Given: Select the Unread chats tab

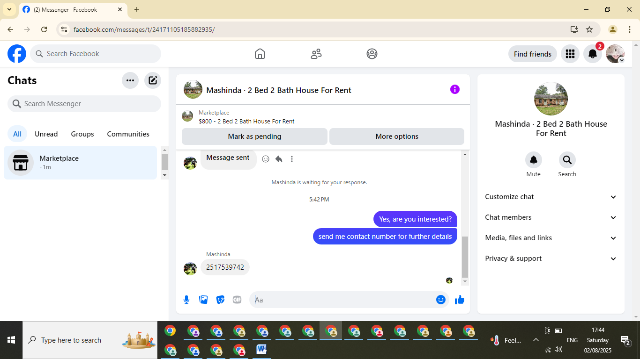Looking at the screenshot, I should pyautogui.click(x=46, y=134).
